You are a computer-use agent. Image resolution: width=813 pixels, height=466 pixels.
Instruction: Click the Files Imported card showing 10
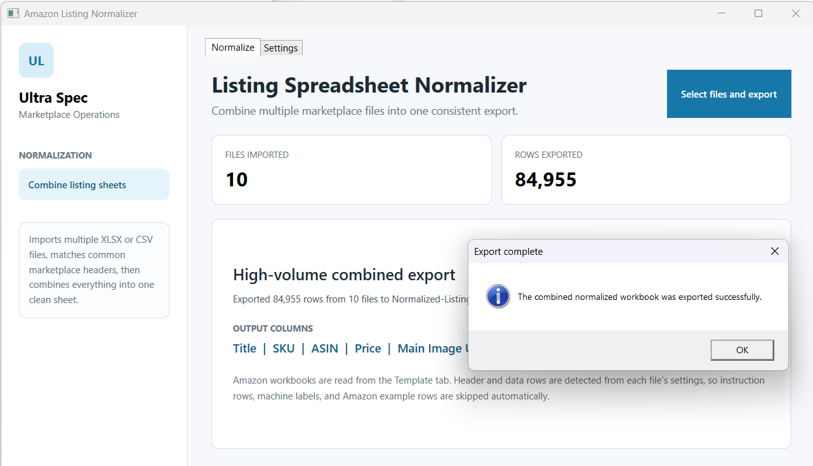pyautogui.click(x=352, y=170)
